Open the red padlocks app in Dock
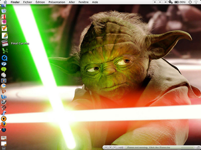201x150 pixels. point(4,108)
